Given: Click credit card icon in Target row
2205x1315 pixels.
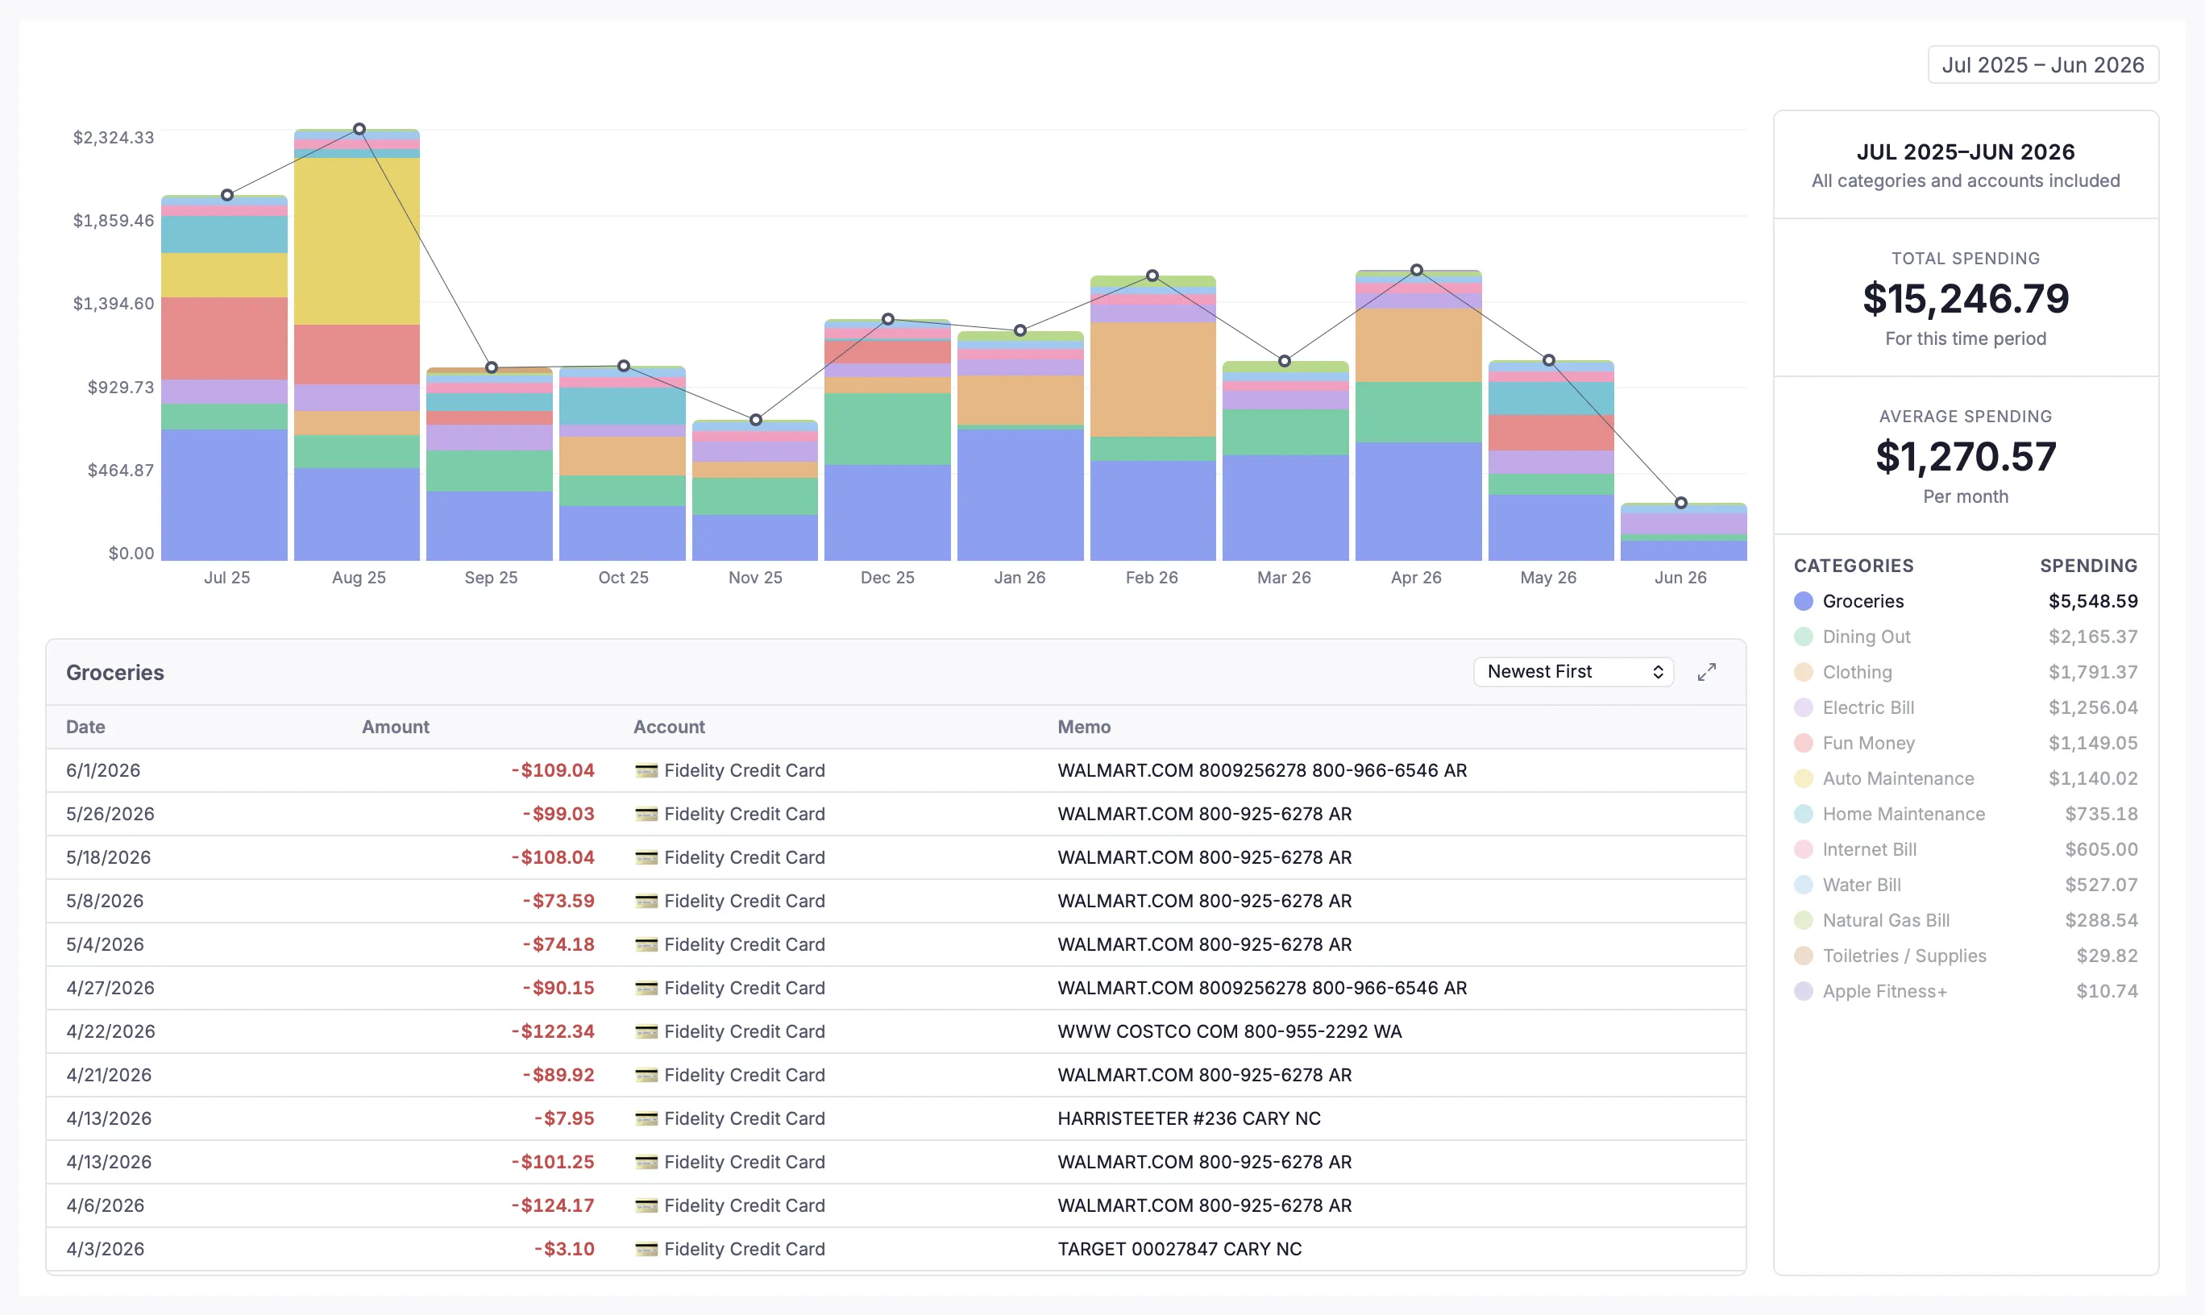Looking at the screenshot, I should click(646, 1249).
